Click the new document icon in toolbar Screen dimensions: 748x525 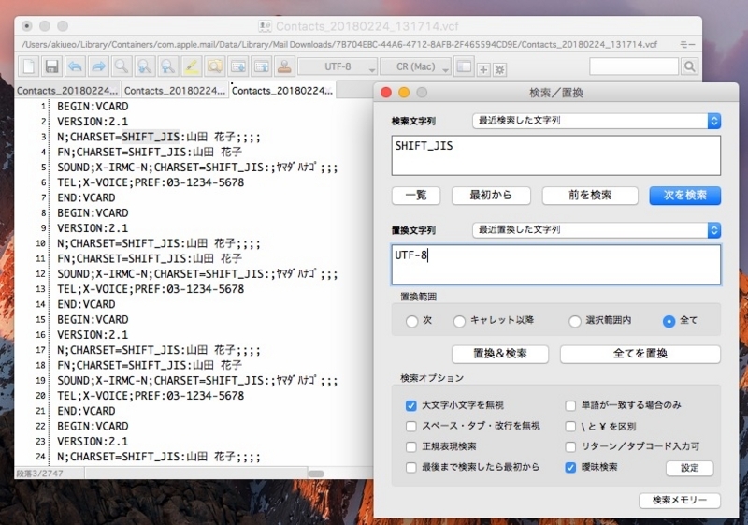tap(29, 66)
